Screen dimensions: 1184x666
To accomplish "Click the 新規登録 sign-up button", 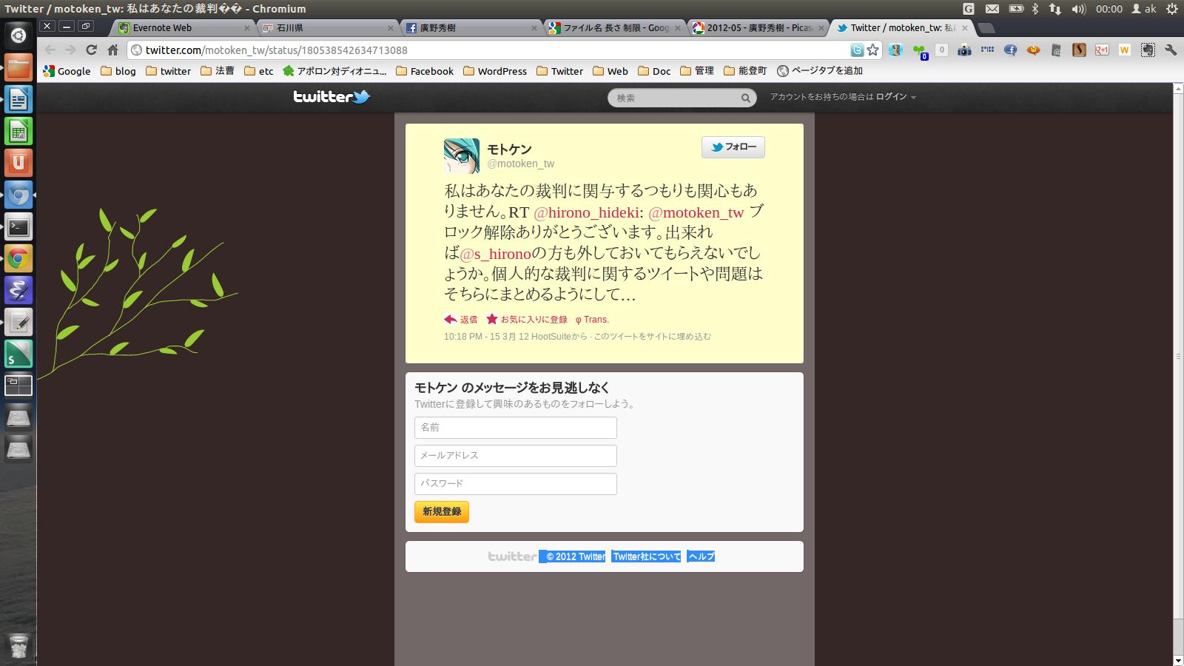I will [x=442, y=511].
